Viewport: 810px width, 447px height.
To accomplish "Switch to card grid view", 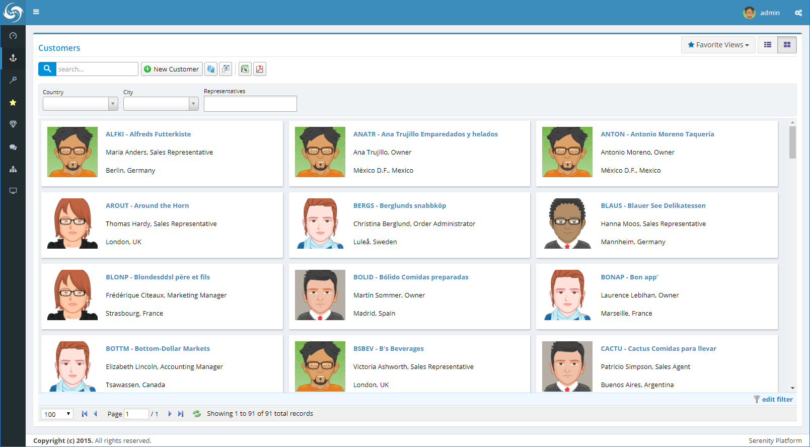I will [x=787, y=45].
